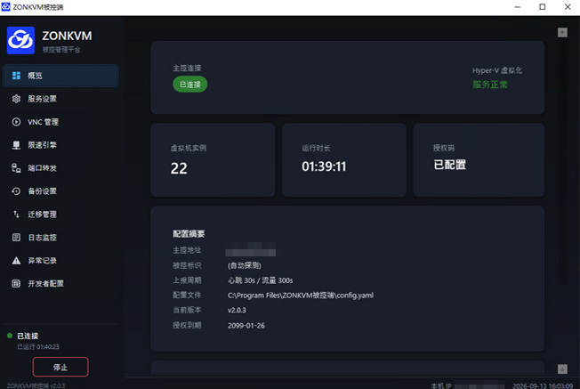Maximize the ZONKVM window

543,7
